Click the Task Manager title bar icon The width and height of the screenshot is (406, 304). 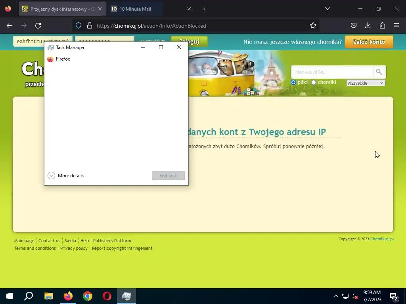pos(50,47)
